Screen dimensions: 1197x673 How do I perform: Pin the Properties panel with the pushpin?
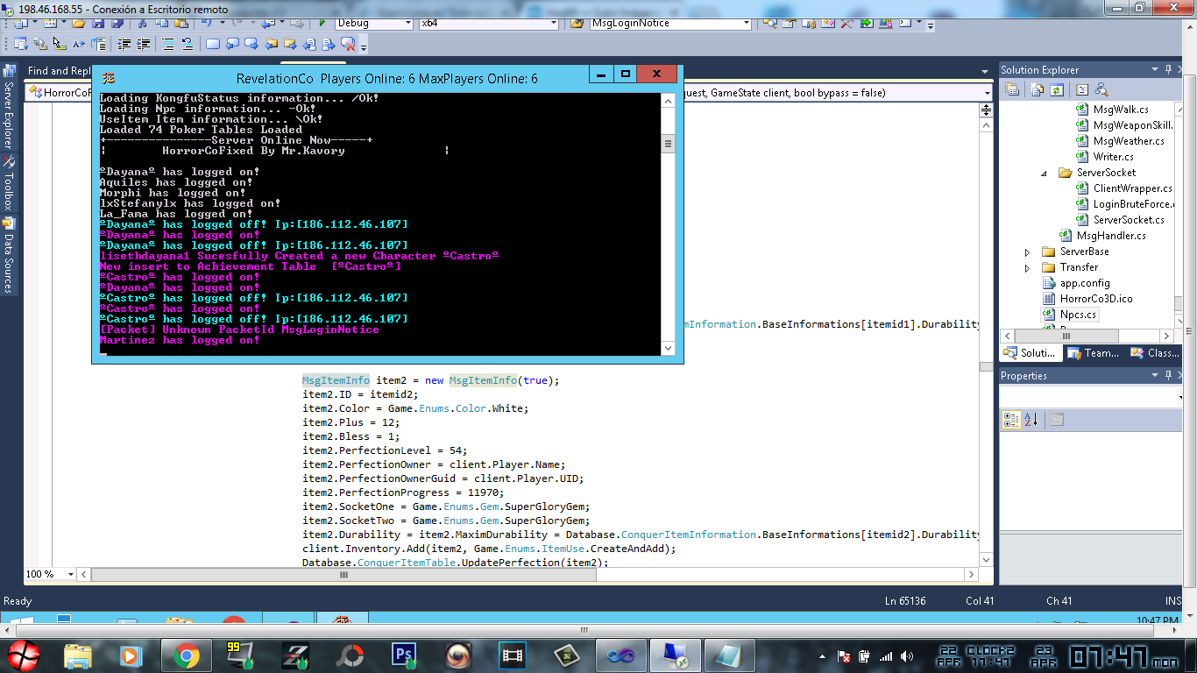click(1167, 375)
